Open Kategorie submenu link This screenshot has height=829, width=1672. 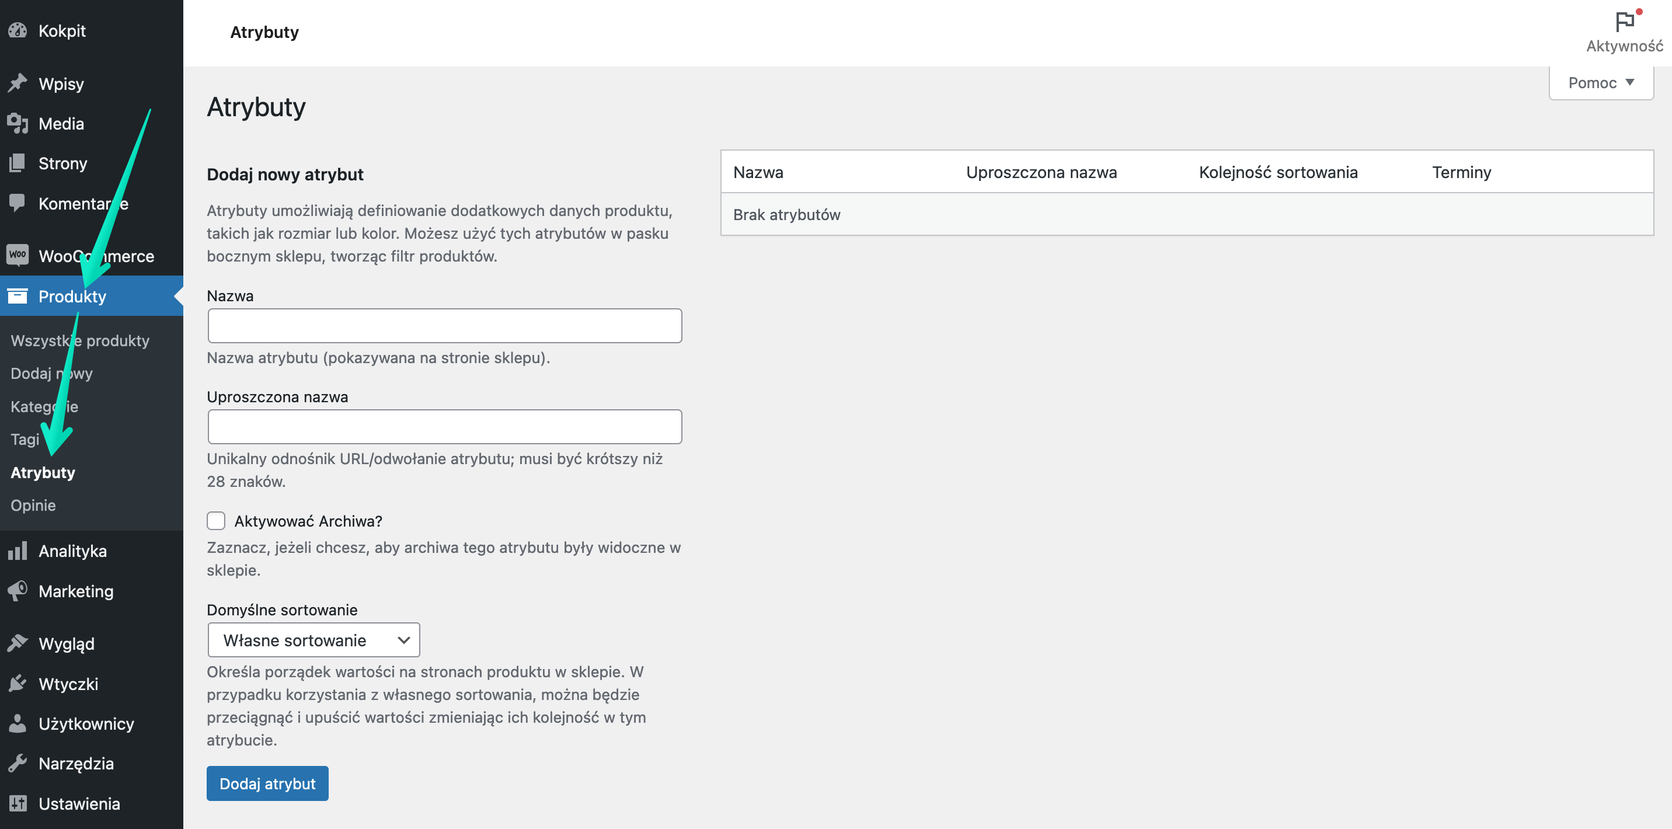(44, 406)
